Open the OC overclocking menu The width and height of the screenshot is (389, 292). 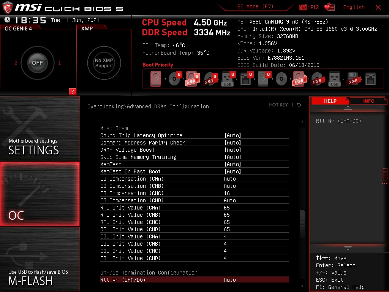[40, 194]
